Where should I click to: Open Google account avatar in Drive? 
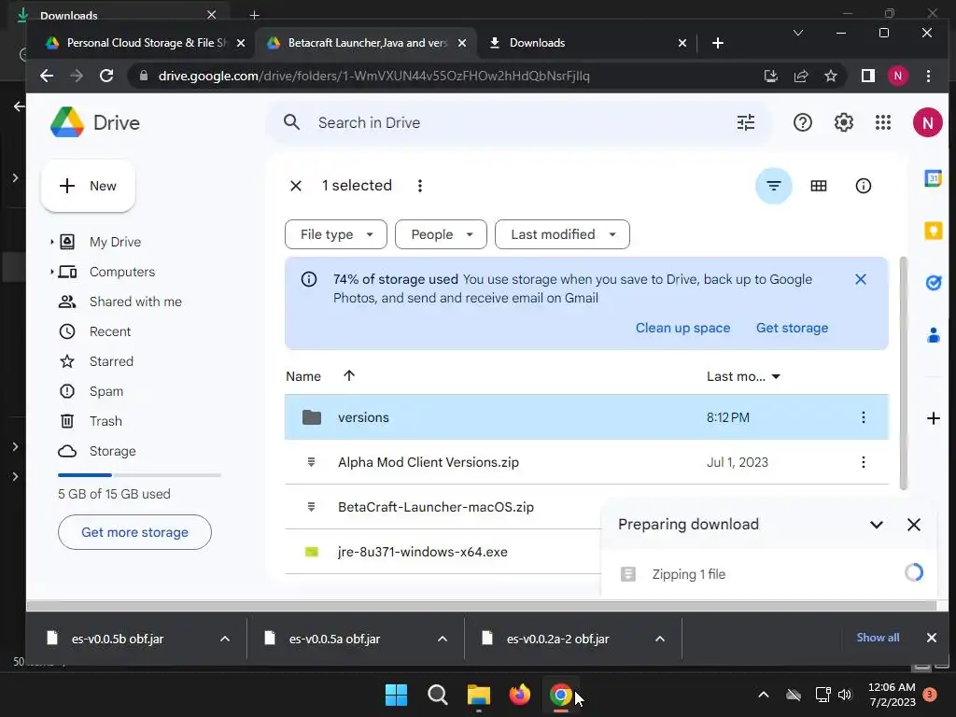point(927,122)
